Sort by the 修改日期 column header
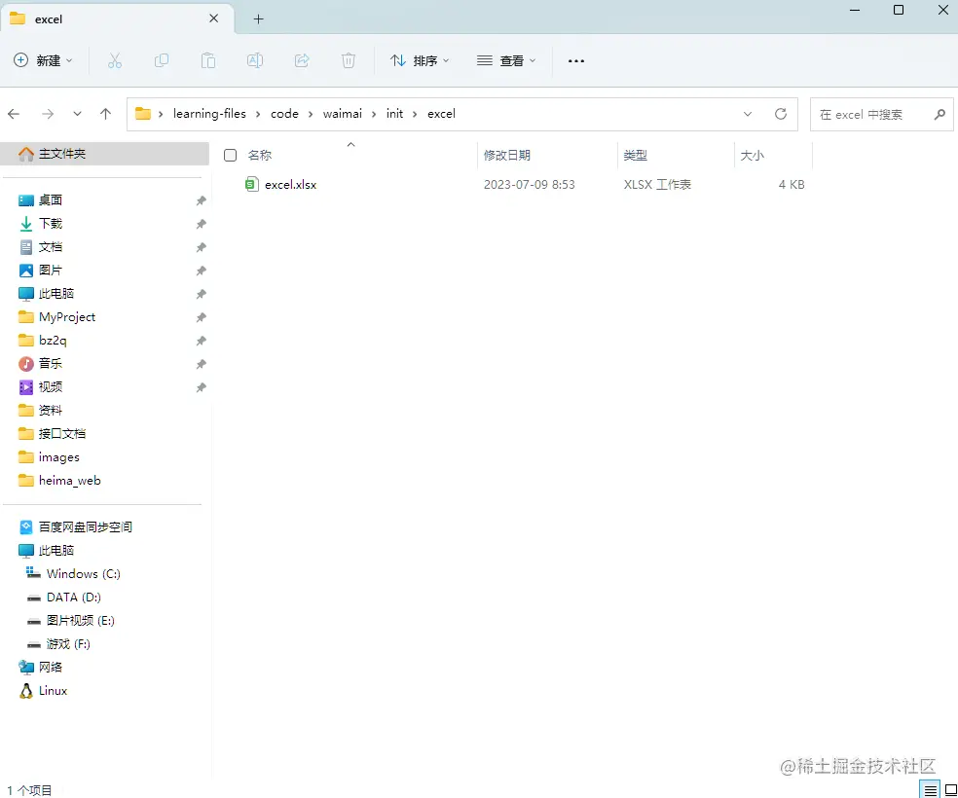The width and height of the screenshot is (958, 798). click(507, 155)
